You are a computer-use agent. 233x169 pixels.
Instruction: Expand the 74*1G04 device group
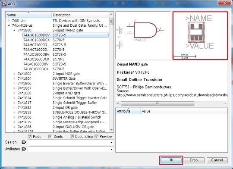click(14, 78)
